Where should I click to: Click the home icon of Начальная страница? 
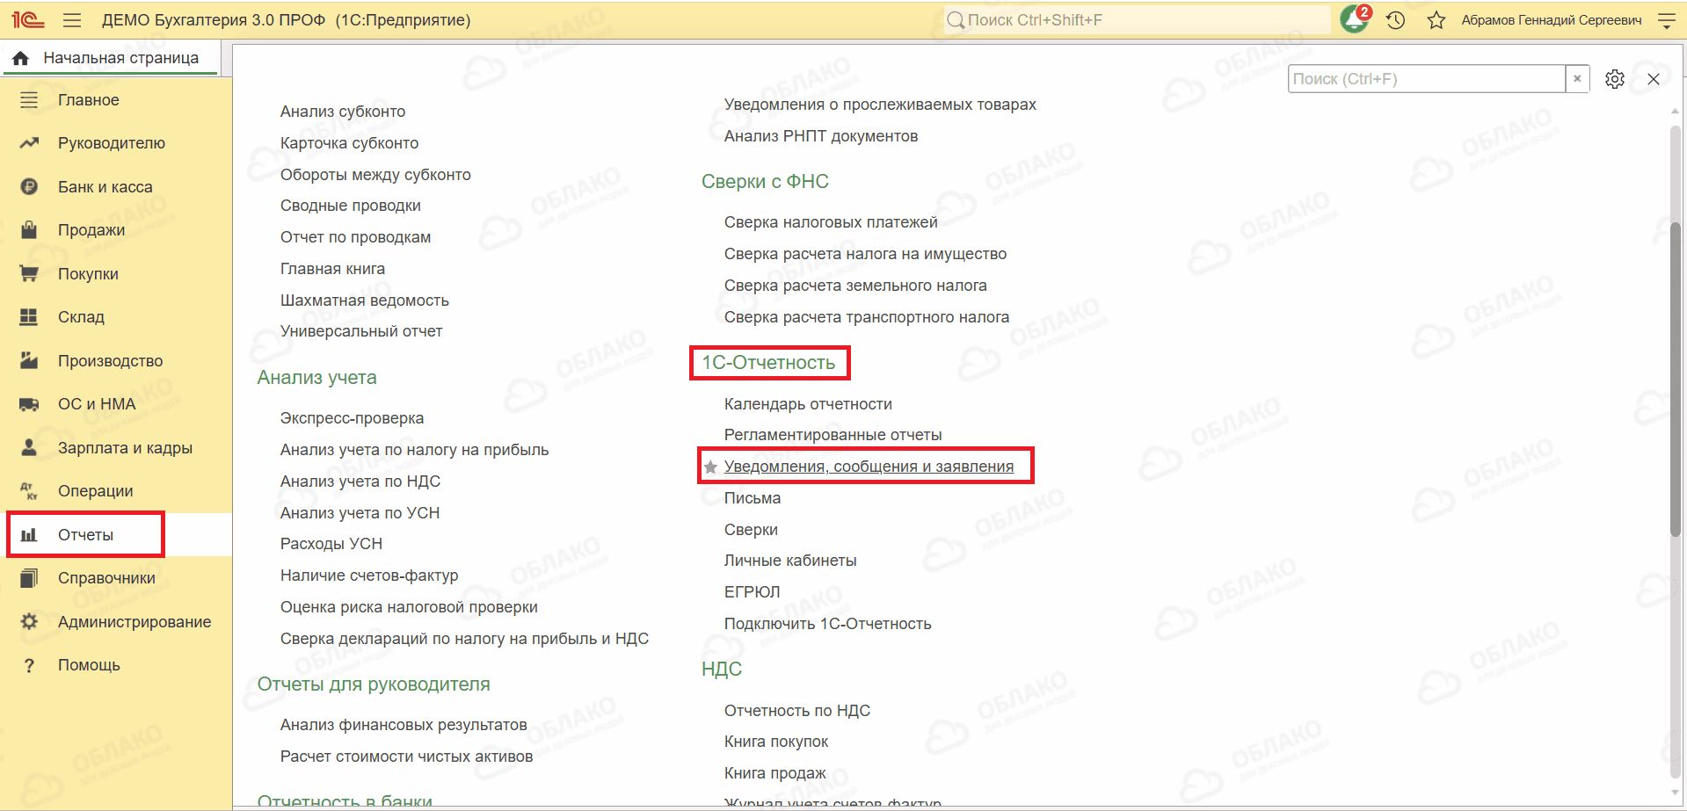coord(21,58)
